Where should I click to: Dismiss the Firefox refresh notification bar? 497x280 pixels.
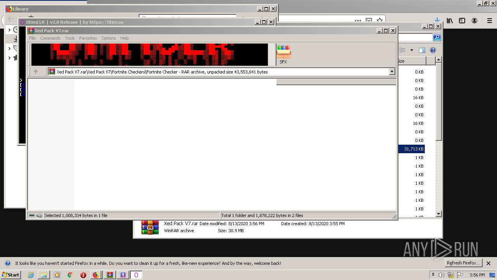488,263
